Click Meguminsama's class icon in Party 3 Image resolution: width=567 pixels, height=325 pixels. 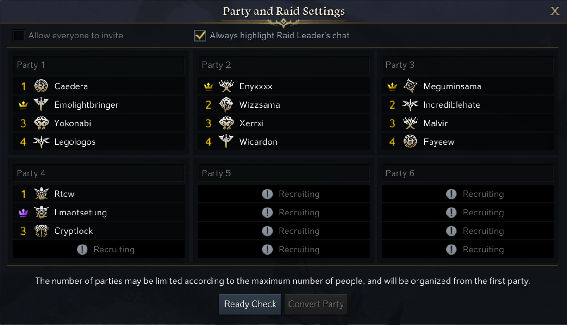point(410,86)
